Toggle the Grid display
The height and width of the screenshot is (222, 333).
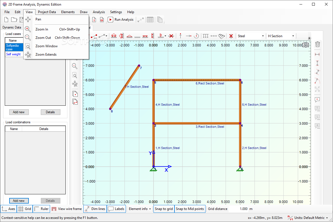(x=24, y=209)
